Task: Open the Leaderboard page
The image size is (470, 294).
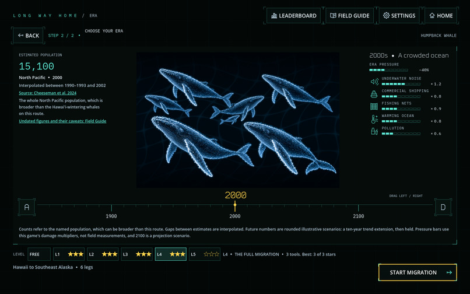Action: (x=293, y=16)
